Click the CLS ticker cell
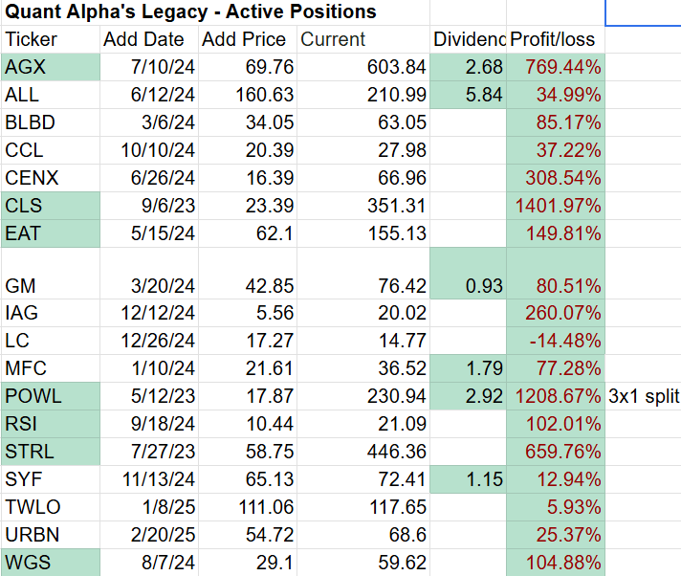 tap(50, 206)
